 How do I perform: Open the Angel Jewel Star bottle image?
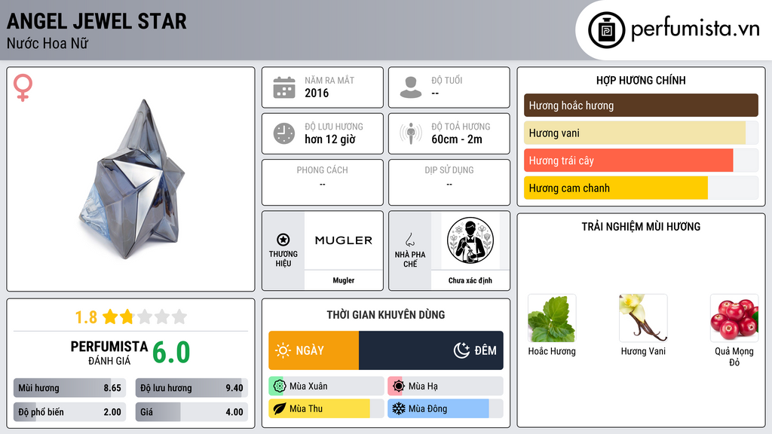pyautogui.click(x=131, y=179)
